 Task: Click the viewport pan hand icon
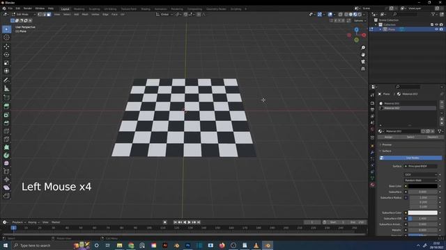(363, 55)
